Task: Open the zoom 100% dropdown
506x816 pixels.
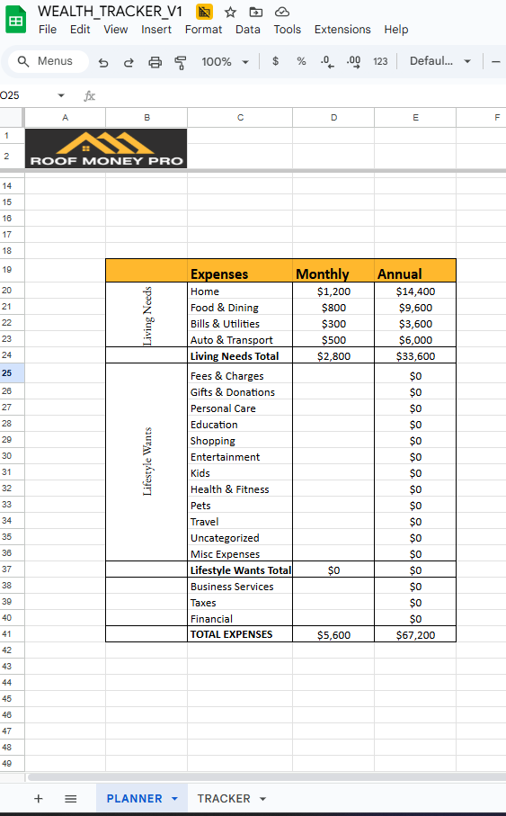Action: pyautogui.click(x=226, y=61)
